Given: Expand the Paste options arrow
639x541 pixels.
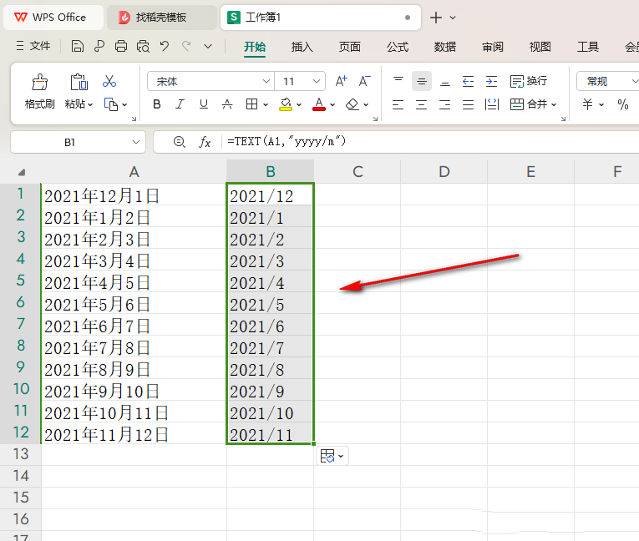Looking at the screenshot, I should [90, 105].
